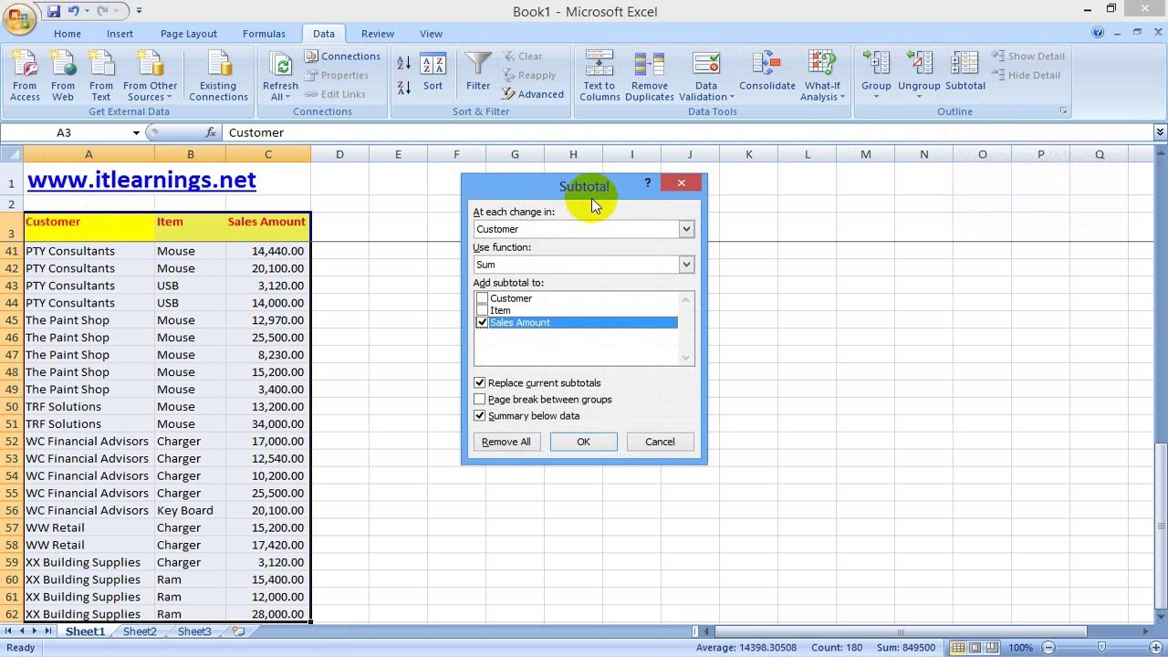Select TRF Solutions in row 50
This screenshot has width=1168, height=657.
pyautogui.click(x=89, y=406)
